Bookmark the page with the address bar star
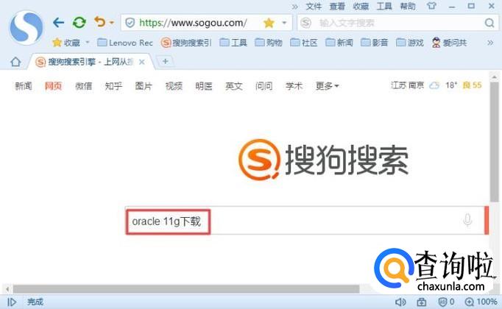502x309 pixels. [269, 23]
